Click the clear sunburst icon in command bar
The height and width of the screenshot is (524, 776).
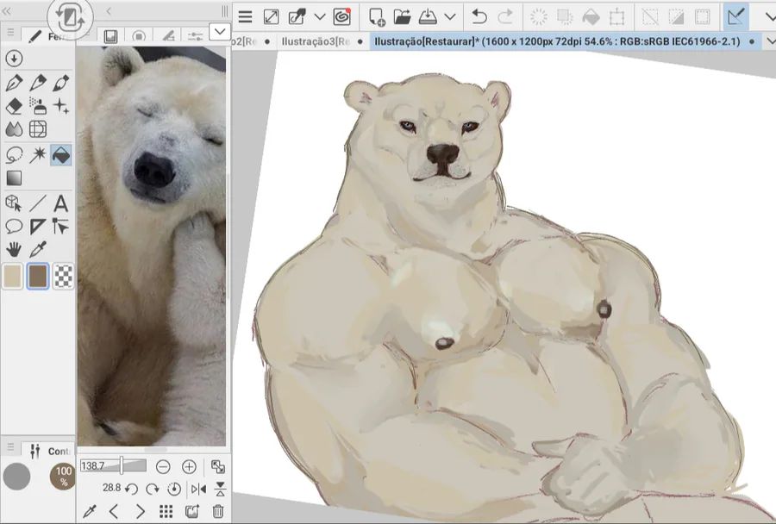click(x=538, y=17)
